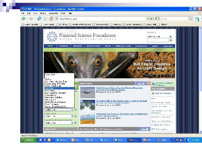Click in the browser address bar
The height and width of the screenshot is (151, 202).
[x=102, y=19]
